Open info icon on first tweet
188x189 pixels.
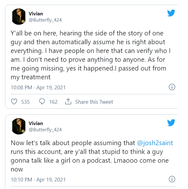pyautogui.click(x=172, y=87)
